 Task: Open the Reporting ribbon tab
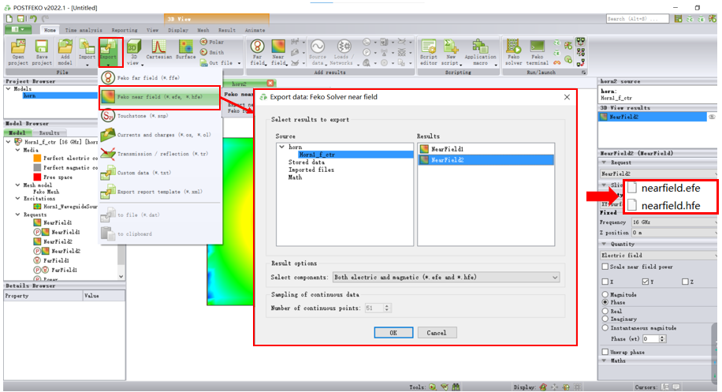coord(125,30)
